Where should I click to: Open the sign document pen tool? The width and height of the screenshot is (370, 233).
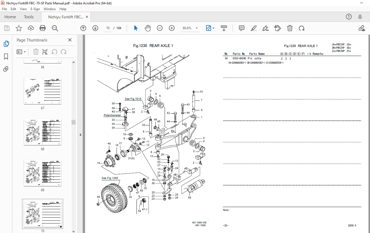pyautogui.click(x=265, y=28)
